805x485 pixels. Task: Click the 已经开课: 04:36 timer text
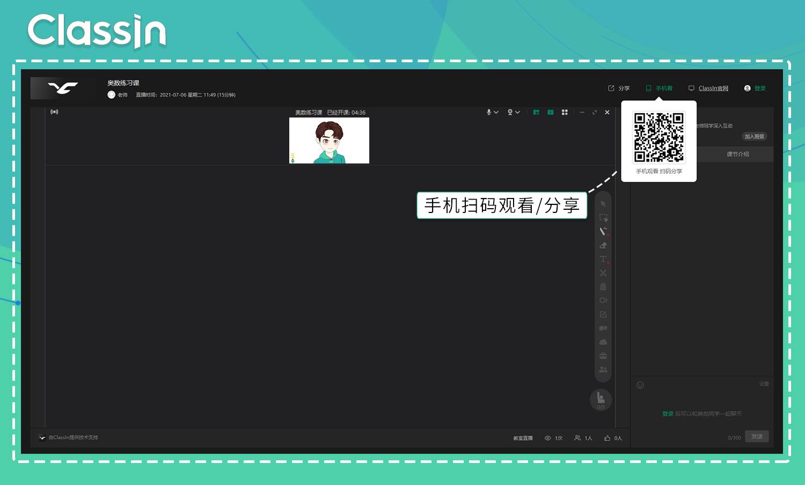[x=346, y=113]
